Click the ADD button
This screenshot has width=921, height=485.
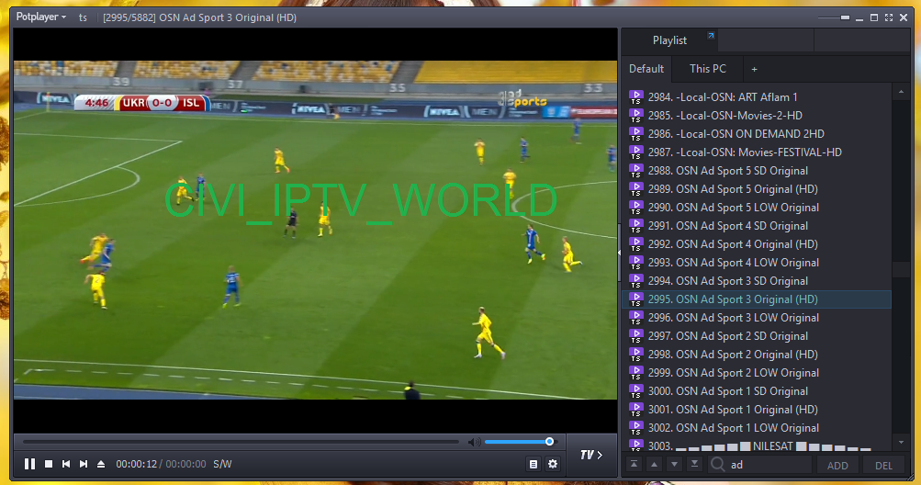point(837,466)
